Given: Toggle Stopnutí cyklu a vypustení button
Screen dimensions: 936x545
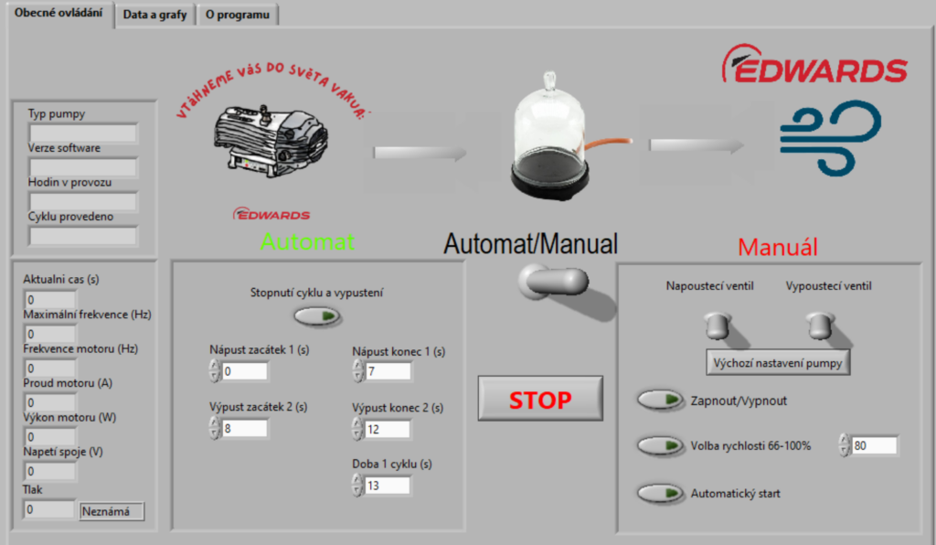Looking at the screenshot, I should tap(316, 315).
